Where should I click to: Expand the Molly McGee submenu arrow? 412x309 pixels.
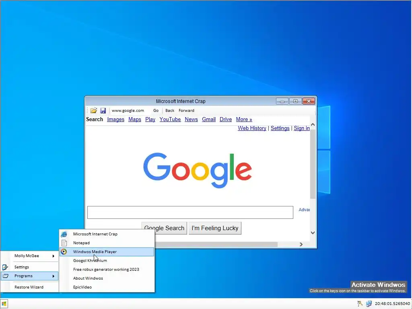[x=54, y=256]
